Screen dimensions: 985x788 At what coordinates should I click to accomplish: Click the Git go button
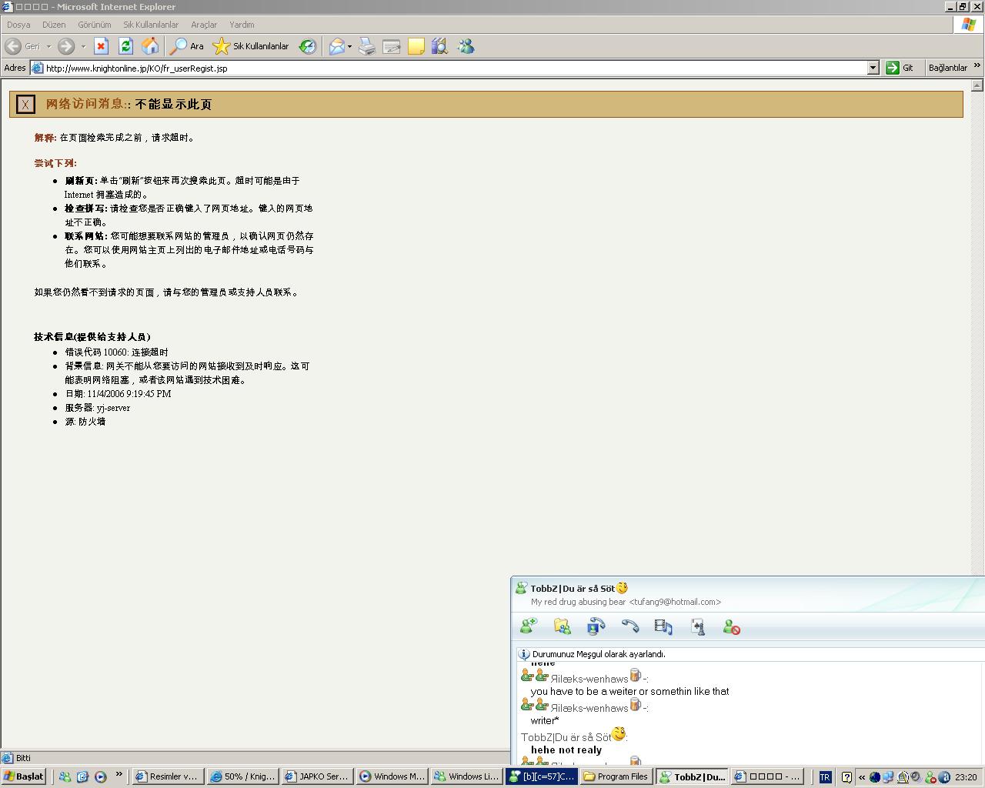pos(900,68)
